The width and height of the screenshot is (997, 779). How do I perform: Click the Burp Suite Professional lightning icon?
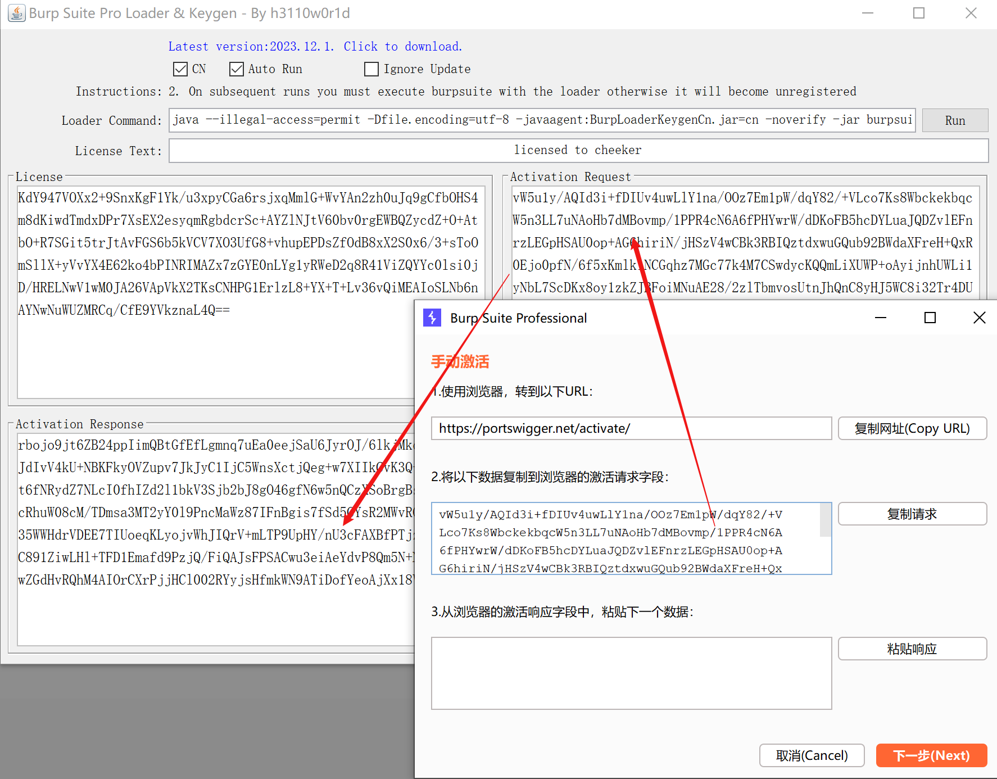tap(432, 318)
